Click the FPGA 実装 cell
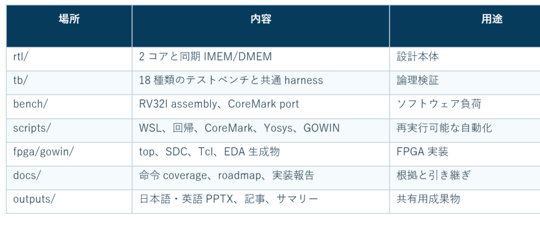Viewport: 540px width, 225px height. tap(465, 154)
